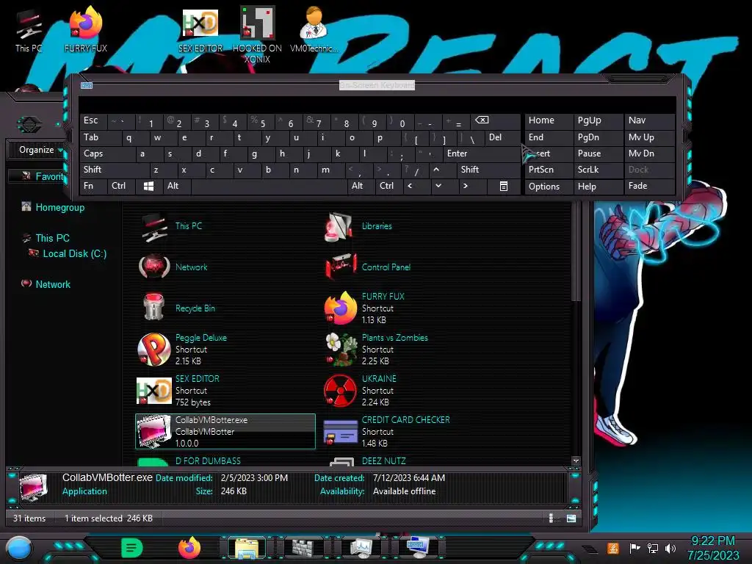
Task: Select the Libraries item in Explorer
Action: click(x=360, y=226)
